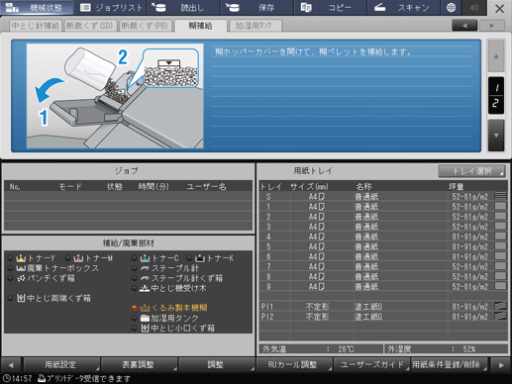The height and width of the screenshot is (384, 512).
Task: Open the コピー copy tab
Action: point(330,7)
